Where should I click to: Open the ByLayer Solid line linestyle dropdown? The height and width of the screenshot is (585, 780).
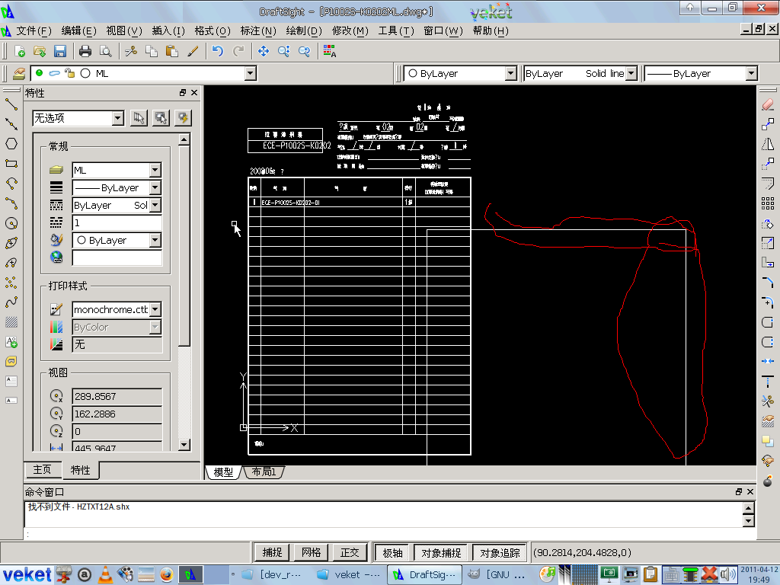click(x=631, y=74)
